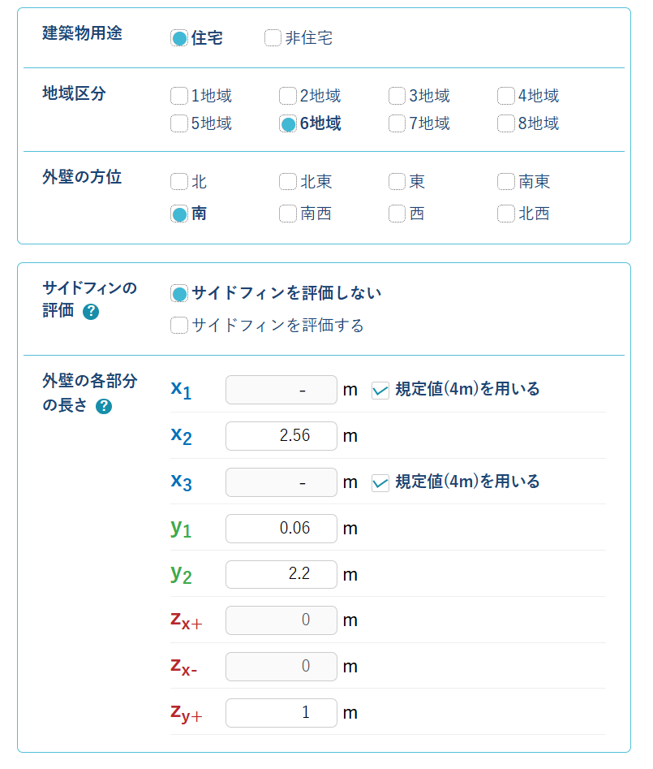Focus the y1 length input field

(281, 529)
